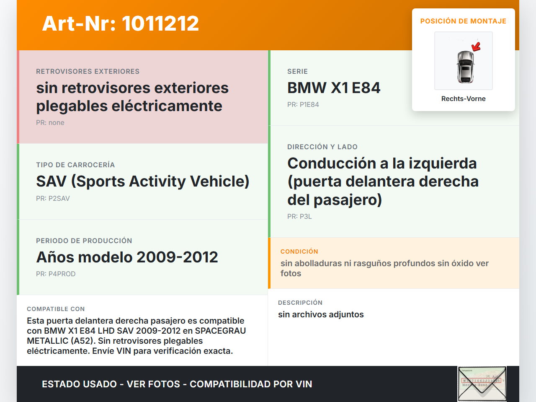Click the 'PR: P1E84' code
This screenshot has width=536, height=402.
[303, 104]
